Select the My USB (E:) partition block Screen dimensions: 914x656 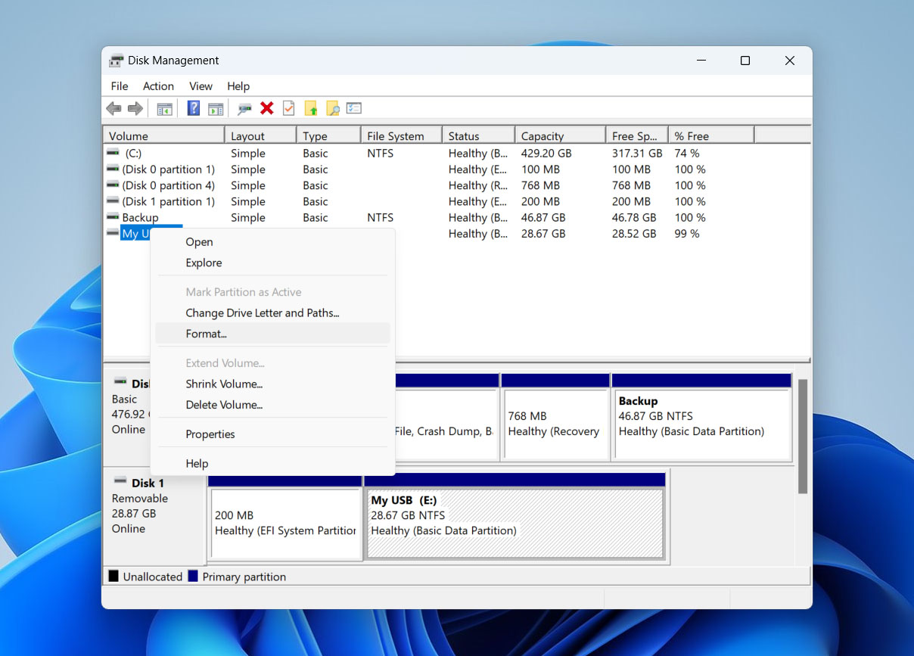[514, 523]
